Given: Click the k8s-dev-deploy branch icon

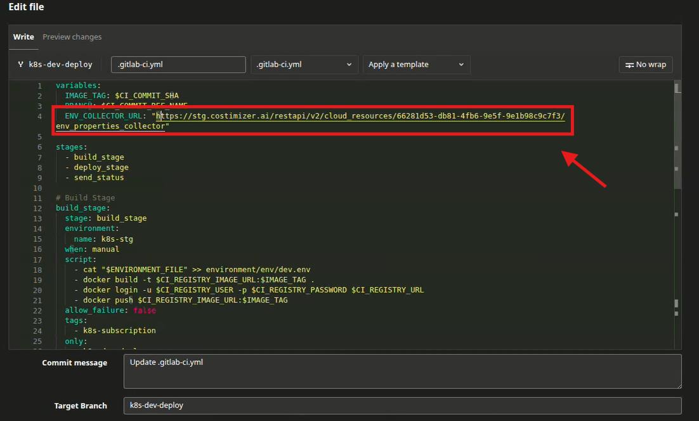Looking at the screenshot, I should click(20, 65).
